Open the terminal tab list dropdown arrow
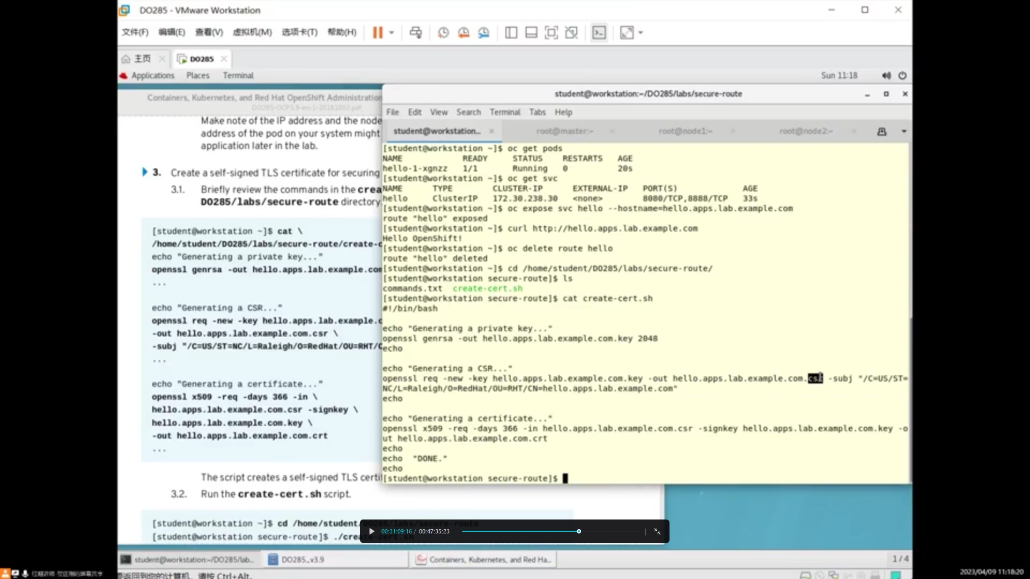1030x579 pixels. [904, 131]
